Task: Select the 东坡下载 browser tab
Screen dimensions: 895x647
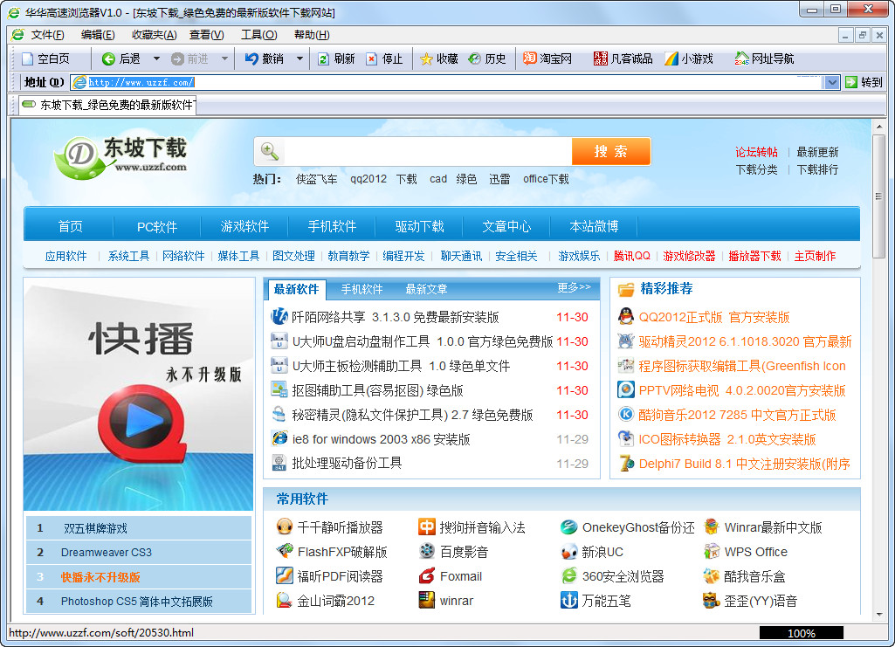Action: click(107, 105)
